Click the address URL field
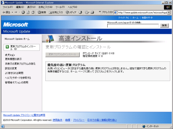The height and width of the screenshot is (129, 173). (x=143, y=12)
